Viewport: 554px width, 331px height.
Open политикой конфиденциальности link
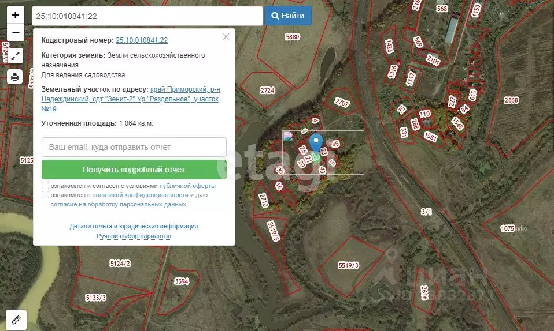(141, 195)
